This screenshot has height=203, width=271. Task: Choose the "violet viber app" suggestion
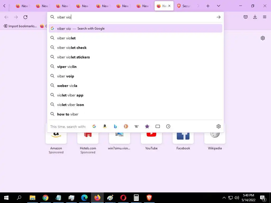(x=135, y=95)
